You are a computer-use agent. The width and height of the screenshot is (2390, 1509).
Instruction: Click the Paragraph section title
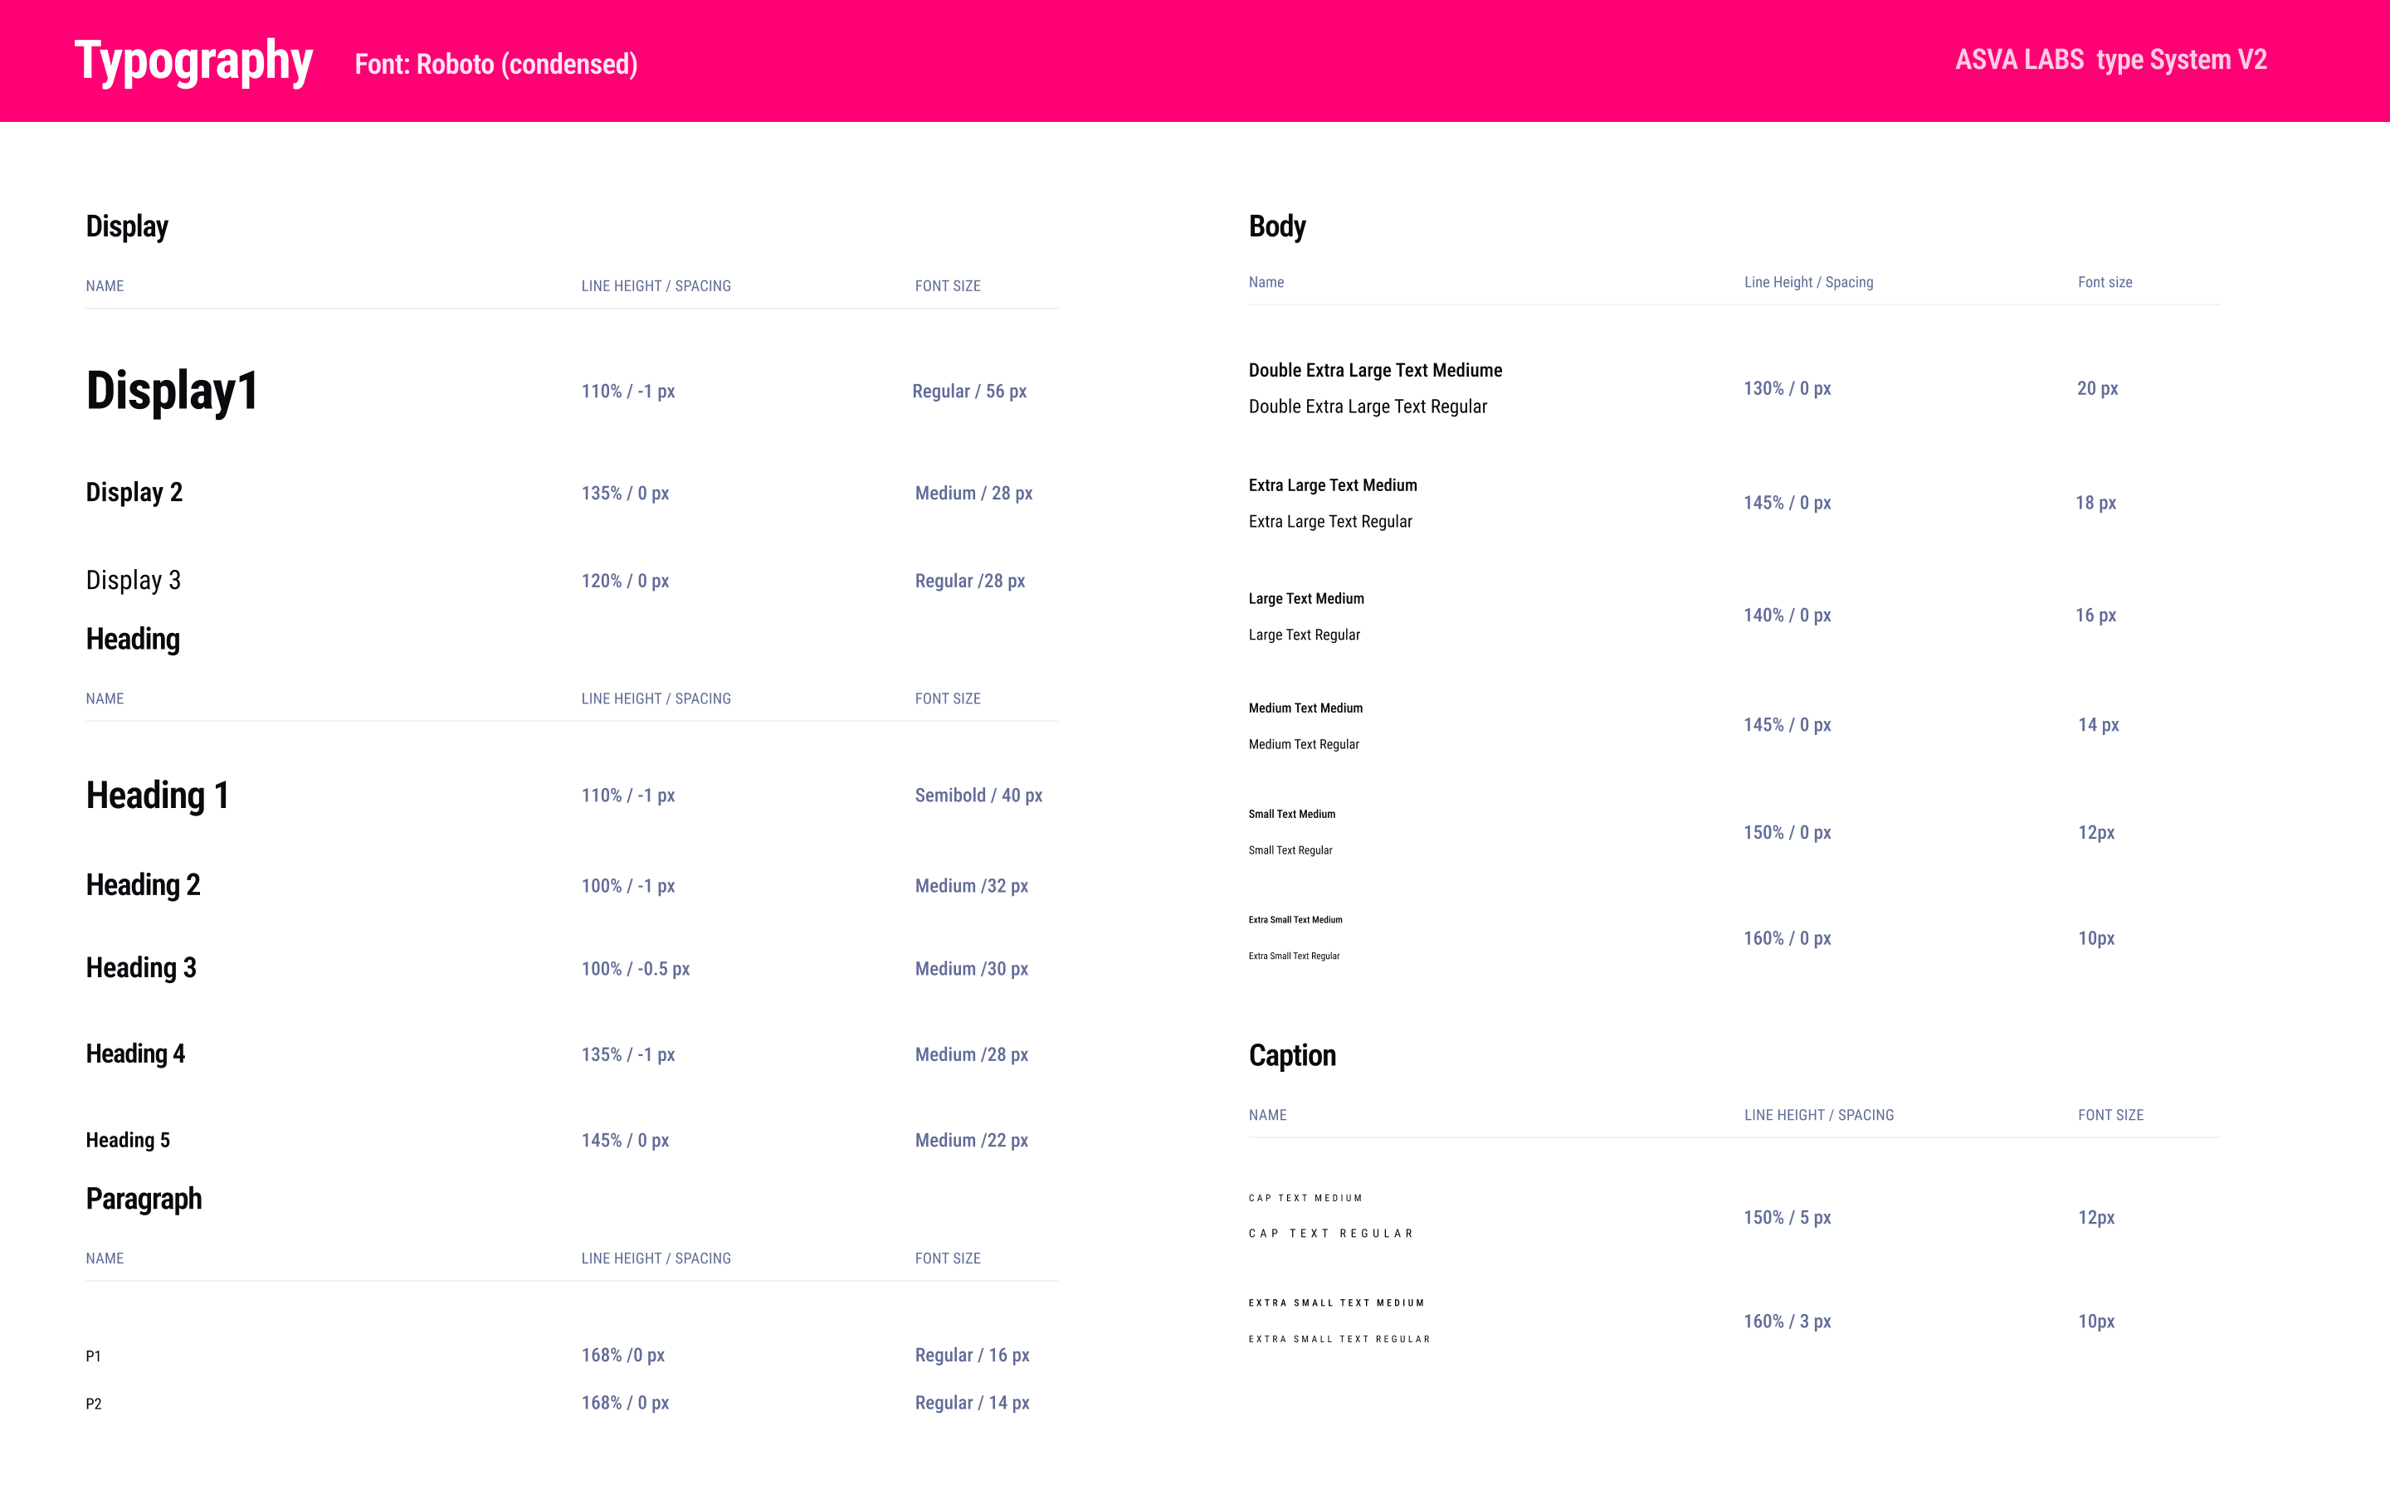pyautogui.click(x=144, y=1200)
